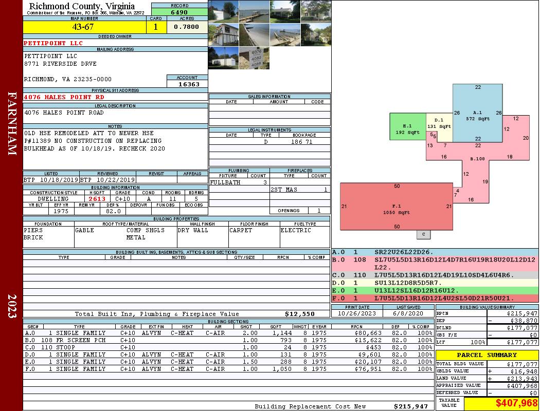Viewport: 540px width, 411px height.
Task: Click the small C stoop box in sketch
Action: coord(424,234)
